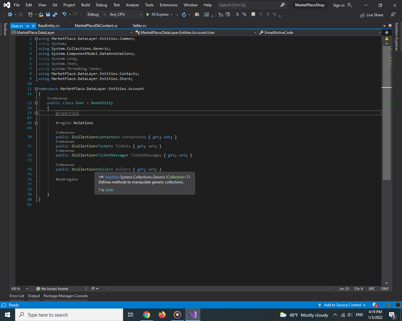Click the New Project toolbar icon

[30, 14]
